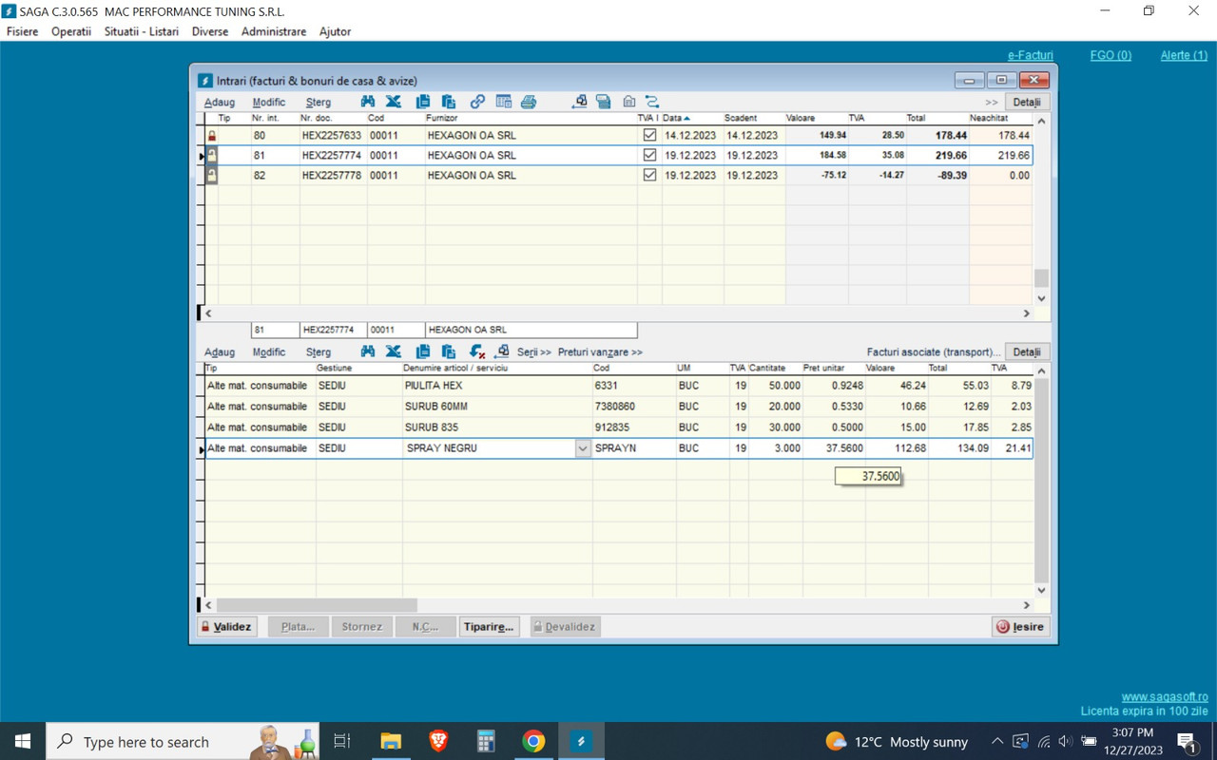Screen dimensions: 1217x760
Task: Open the Fisiere menu
Action: 23,31
